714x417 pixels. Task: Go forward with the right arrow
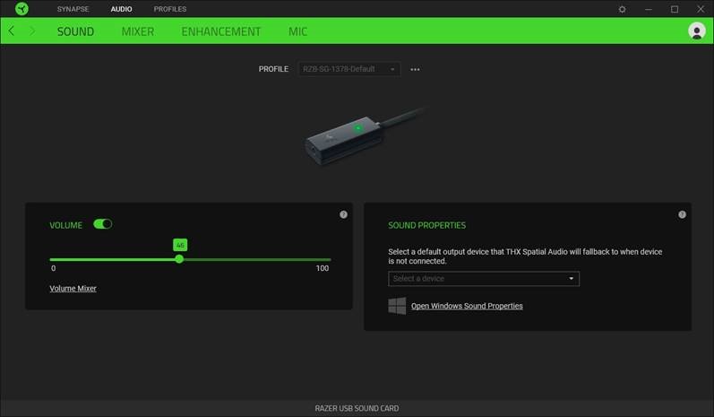coord(32,31)
